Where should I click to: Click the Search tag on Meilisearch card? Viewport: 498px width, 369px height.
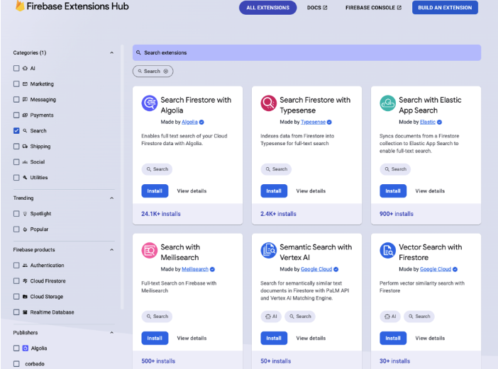coord(157,317)
